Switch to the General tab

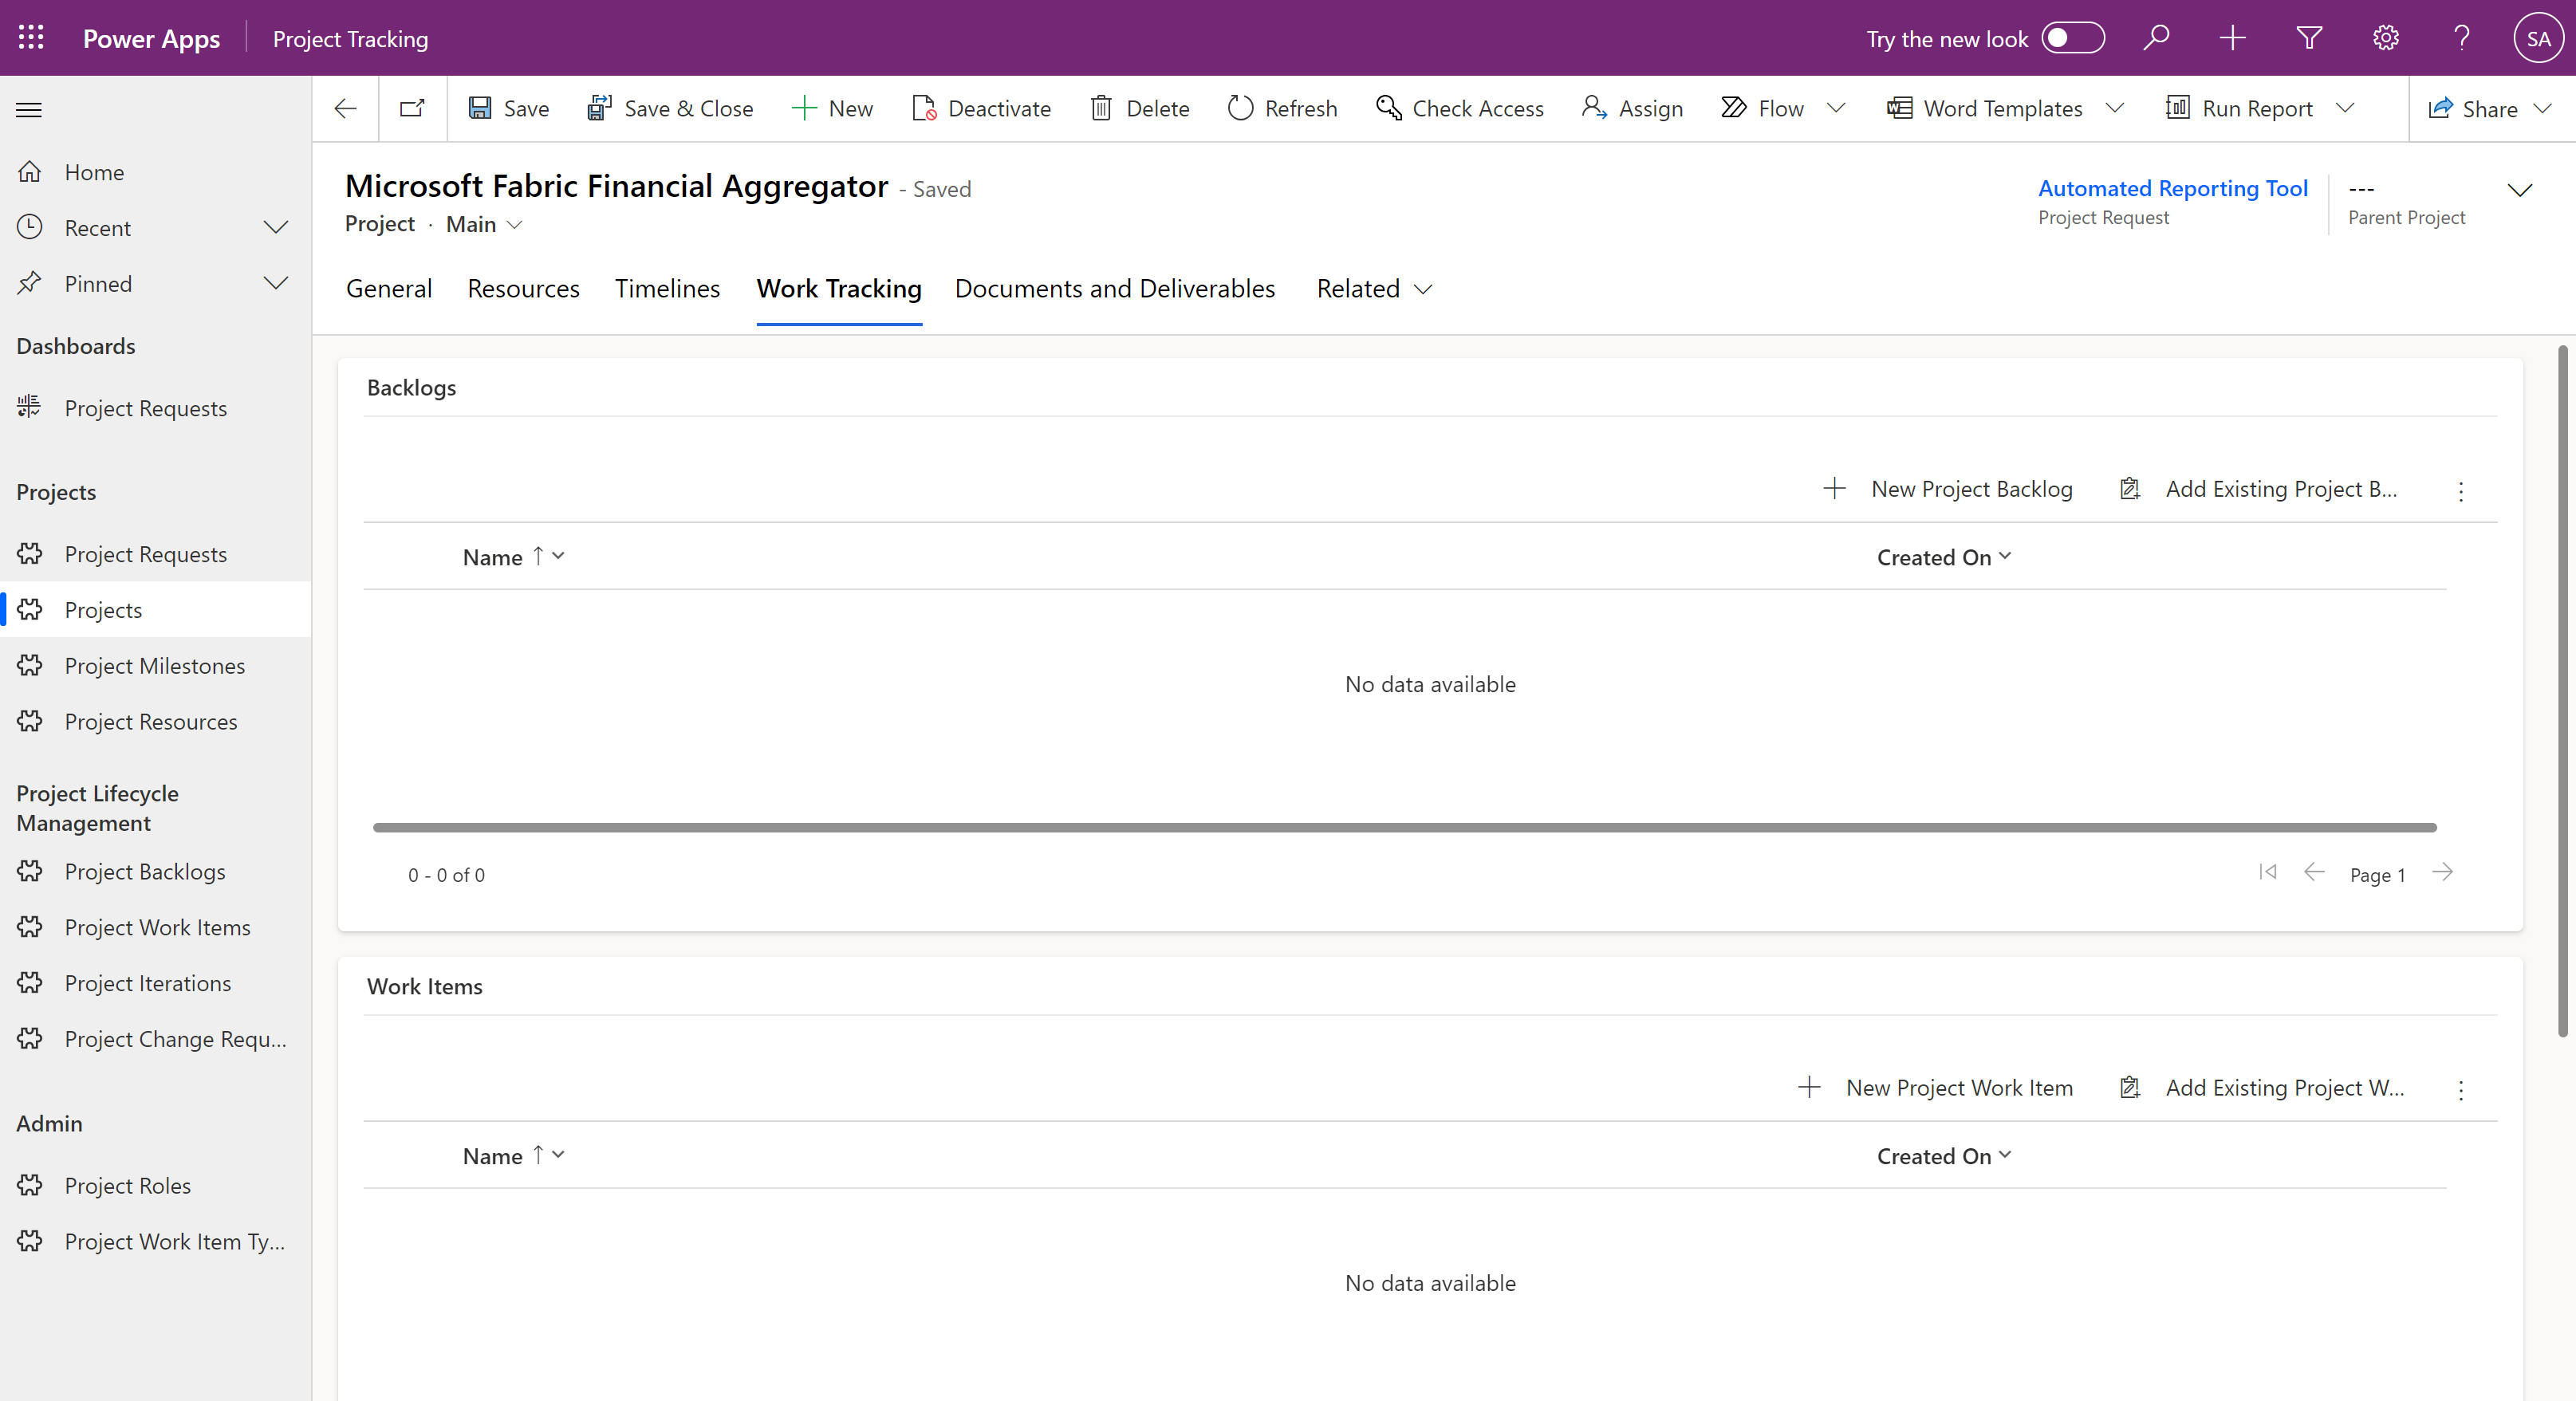pos(389,289)
